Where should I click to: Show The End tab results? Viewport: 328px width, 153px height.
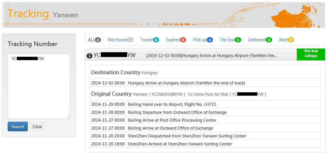[x=230, y=40]
